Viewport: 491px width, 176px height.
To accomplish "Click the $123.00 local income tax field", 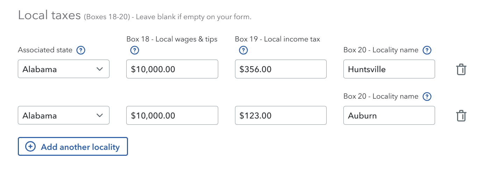I will pos(280,115).
